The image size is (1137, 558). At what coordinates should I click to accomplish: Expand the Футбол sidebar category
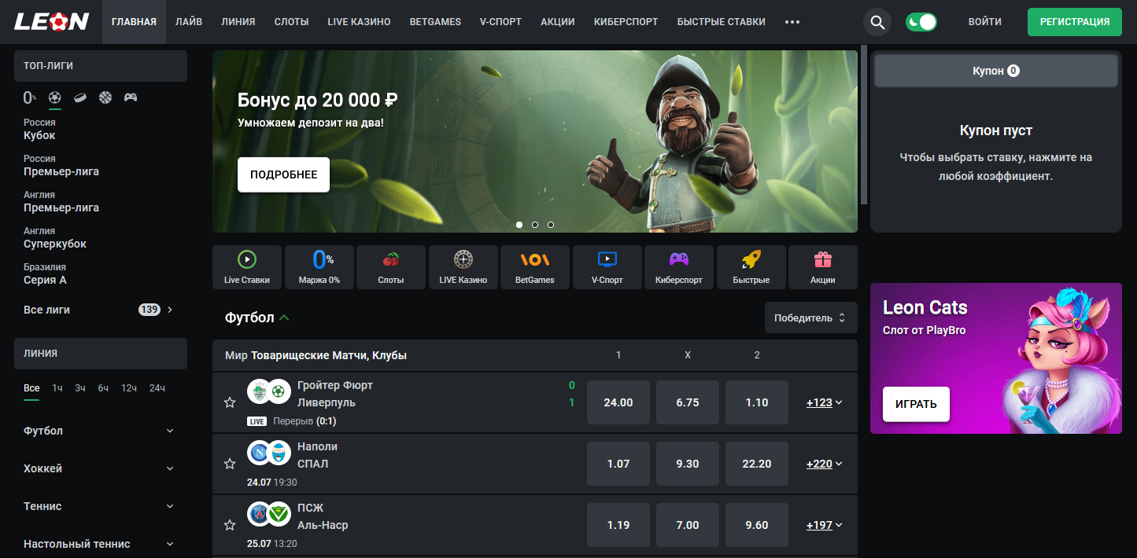[100, 431]
